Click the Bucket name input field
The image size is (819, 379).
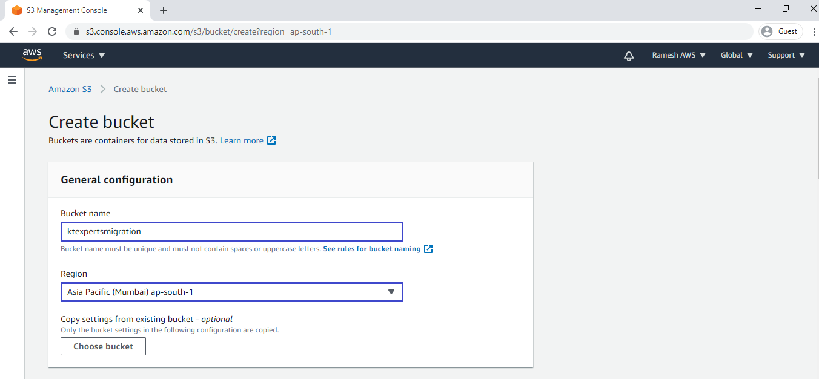[x=231, y=231]
